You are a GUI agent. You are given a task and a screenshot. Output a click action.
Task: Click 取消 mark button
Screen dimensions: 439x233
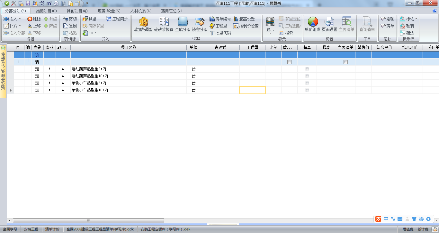(407, 26)
